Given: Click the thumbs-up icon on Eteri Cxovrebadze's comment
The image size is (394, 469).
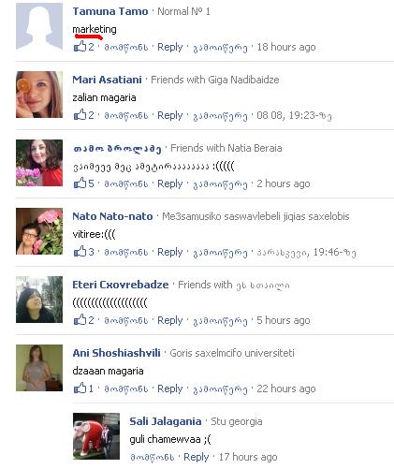Looking at the screenshot, I should 80,320.
